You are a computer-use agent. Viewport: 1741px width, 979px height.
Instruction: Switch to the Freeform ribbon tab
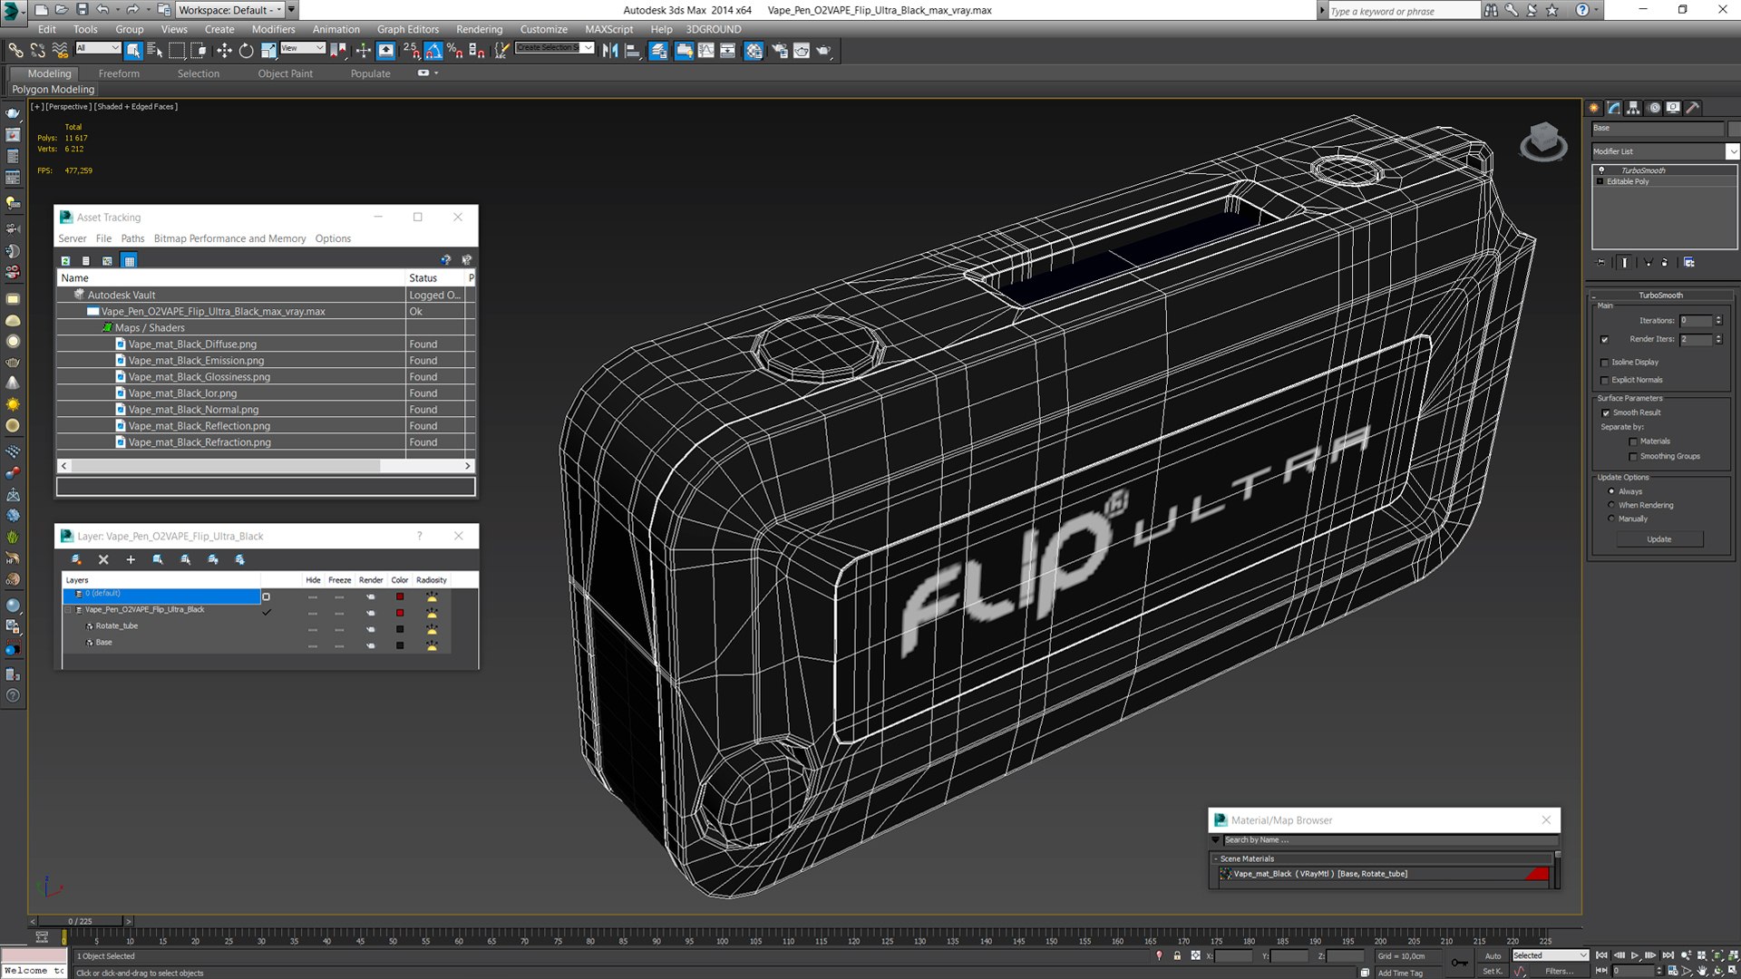coord(119,73)
